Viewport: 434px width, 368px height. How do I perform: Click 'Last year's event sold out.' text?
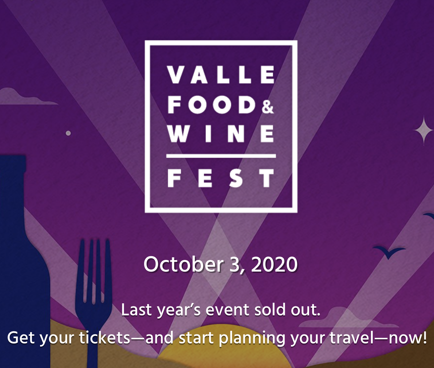coord(221,310)
